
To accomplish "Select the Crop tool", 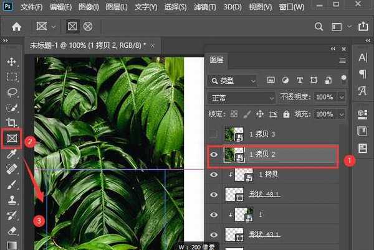I will (x=11, y=122).
